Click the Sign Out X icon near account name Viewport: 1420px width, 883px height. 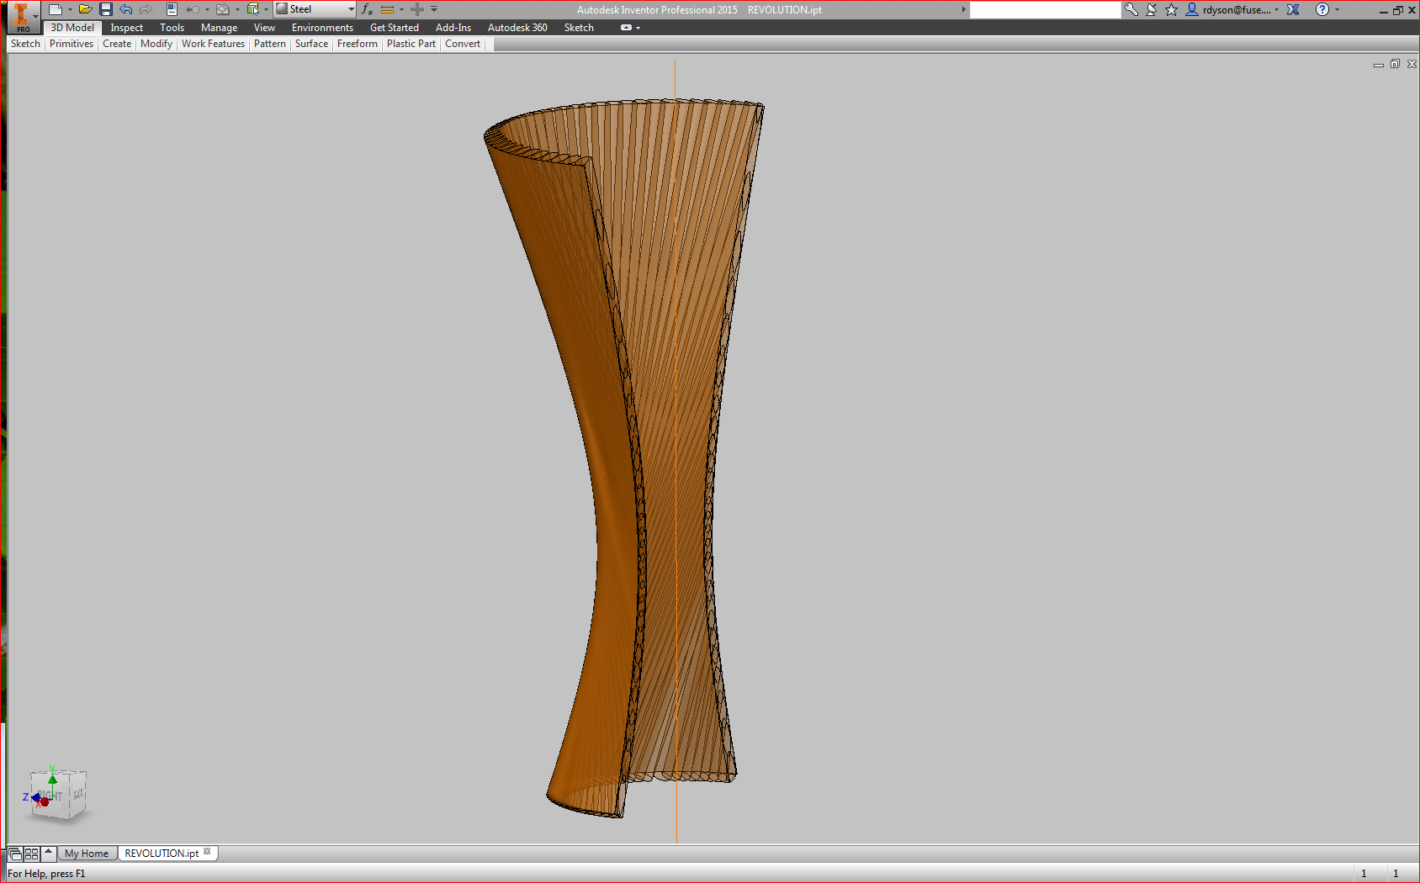click(x=1293, y=9)
